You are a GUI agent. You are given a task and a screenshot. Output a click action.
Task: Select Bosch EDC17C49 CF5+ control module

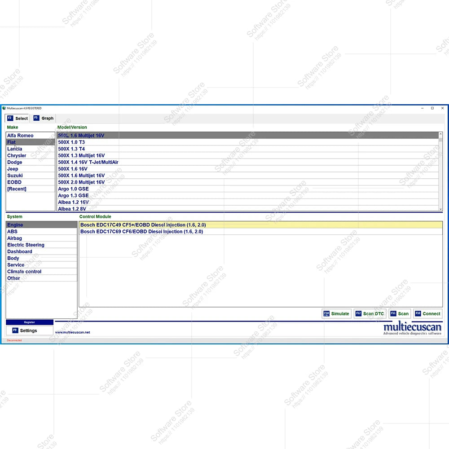tap(260, 225)
